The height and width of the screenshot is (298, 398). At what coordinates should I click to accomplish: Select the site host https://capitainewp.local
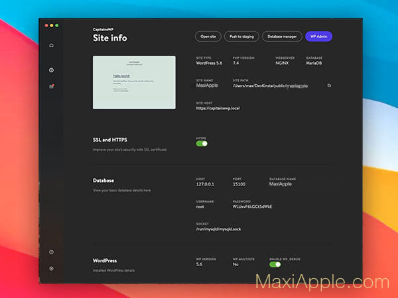click(x=218, y=108)
